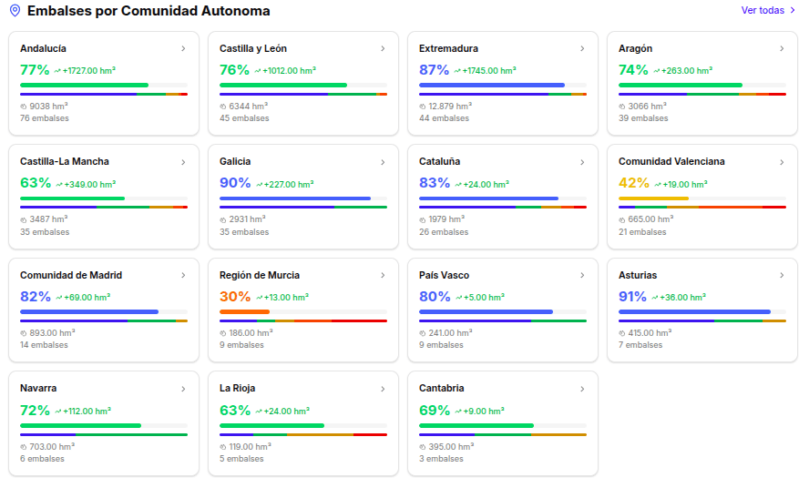Click the La Rioja multicolor status bar

point(303,434)
